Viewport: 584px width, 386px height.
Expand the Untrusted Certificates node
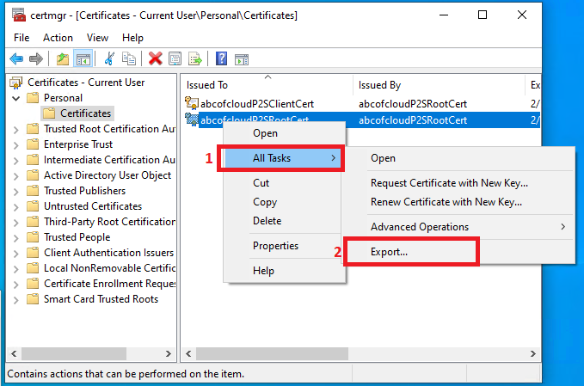click(15, 206)
